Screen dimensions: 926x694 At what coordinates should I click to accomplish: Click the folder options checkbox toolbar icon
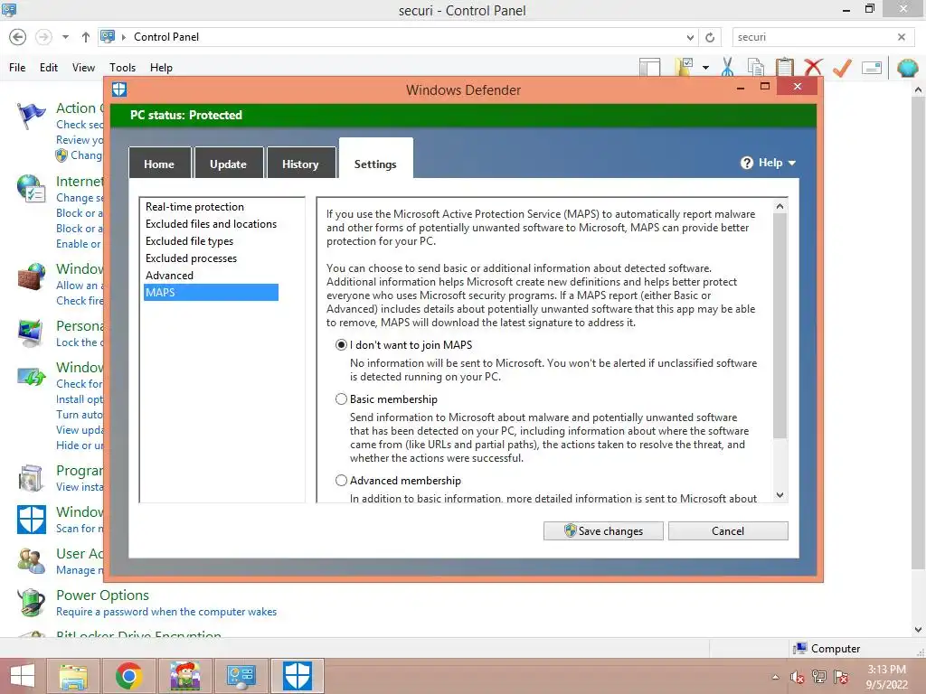pyautogui.click(x=684, y=67)
